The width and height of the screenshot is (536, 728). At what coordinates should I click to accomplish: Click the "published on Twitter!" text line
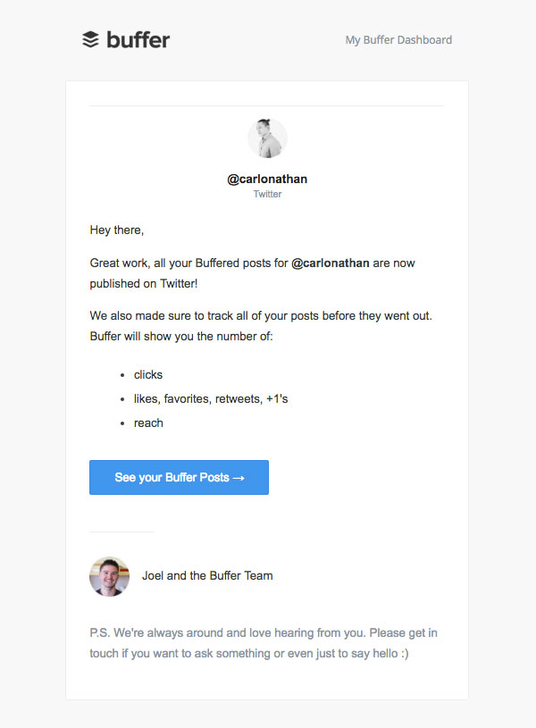click(144, 283)
